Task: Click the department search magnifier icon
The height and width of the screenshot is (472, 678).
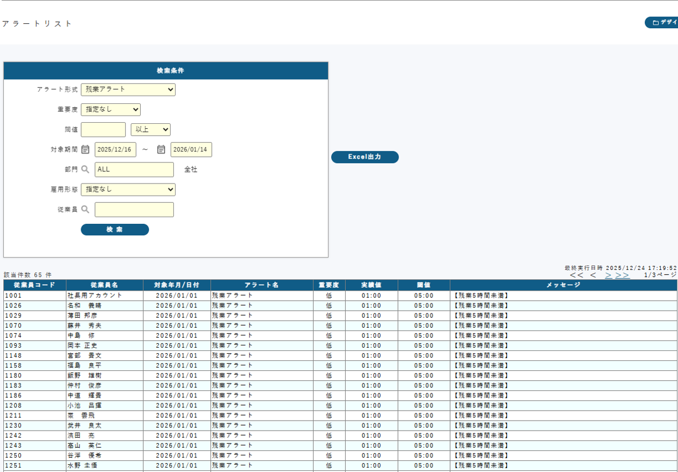Action: [86, 170]
